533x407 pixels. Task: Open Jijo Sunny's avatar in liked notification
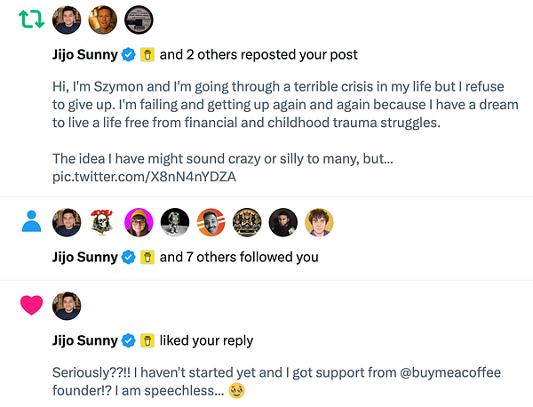(68, 305)
